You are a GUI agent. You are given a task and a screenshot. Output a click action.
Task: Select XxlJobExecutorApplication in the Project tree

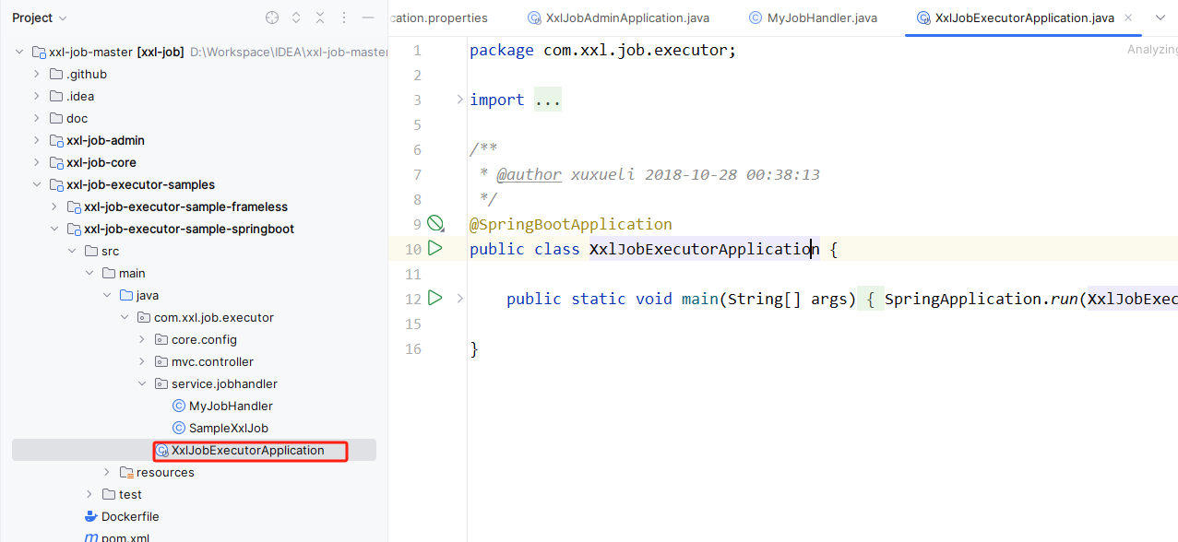pyautogui.click(x=247, y=450)
